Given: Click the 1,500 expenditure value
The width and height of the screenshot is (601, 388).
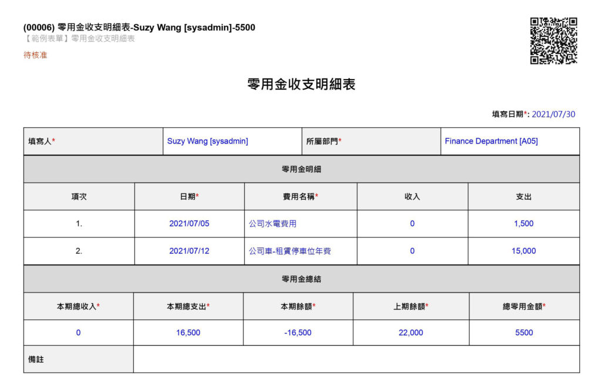Looking at the screenshot, I should point(524,223).
